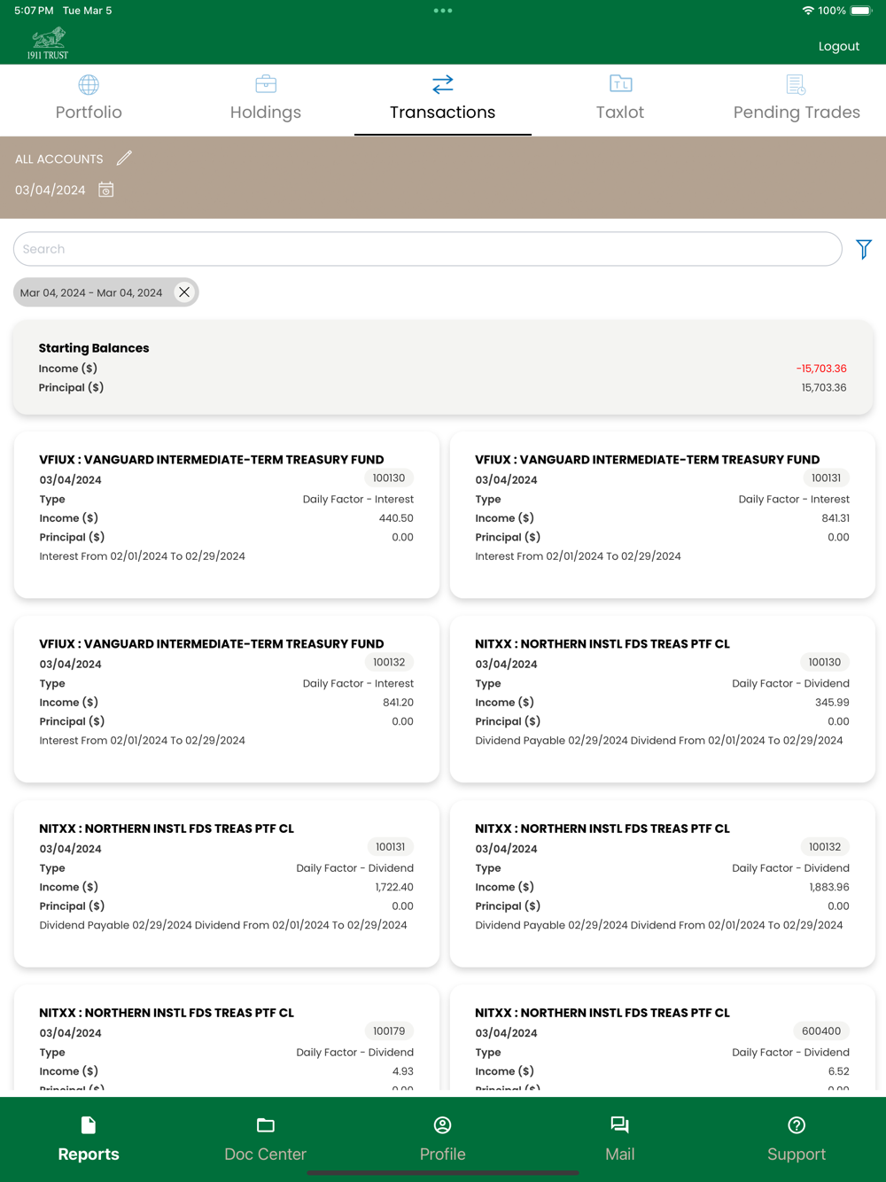Click the Transactions arrows icon
The height and width of the screenshot is (1182, 886).
pyautogui.click(x=443, y=84)
